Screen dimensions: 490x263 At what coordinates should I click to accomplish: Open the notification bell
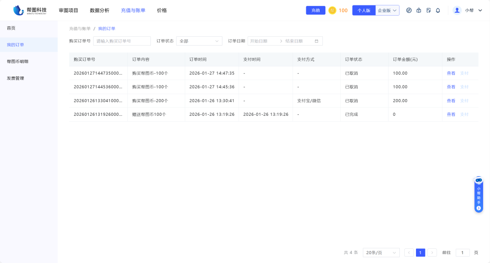point(438,10)
